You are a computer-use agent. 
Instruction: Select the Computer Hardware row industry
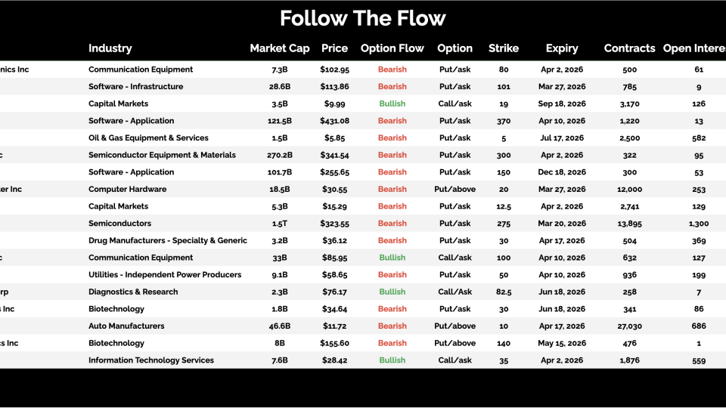(x=128, y=190)
